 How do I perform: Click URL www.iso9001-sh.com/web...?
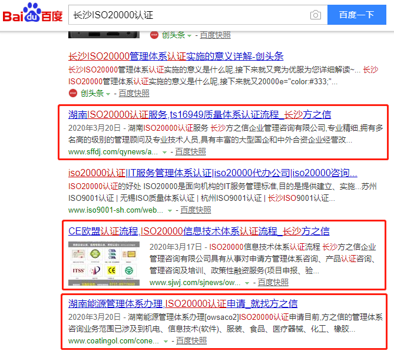click(115, 210)
